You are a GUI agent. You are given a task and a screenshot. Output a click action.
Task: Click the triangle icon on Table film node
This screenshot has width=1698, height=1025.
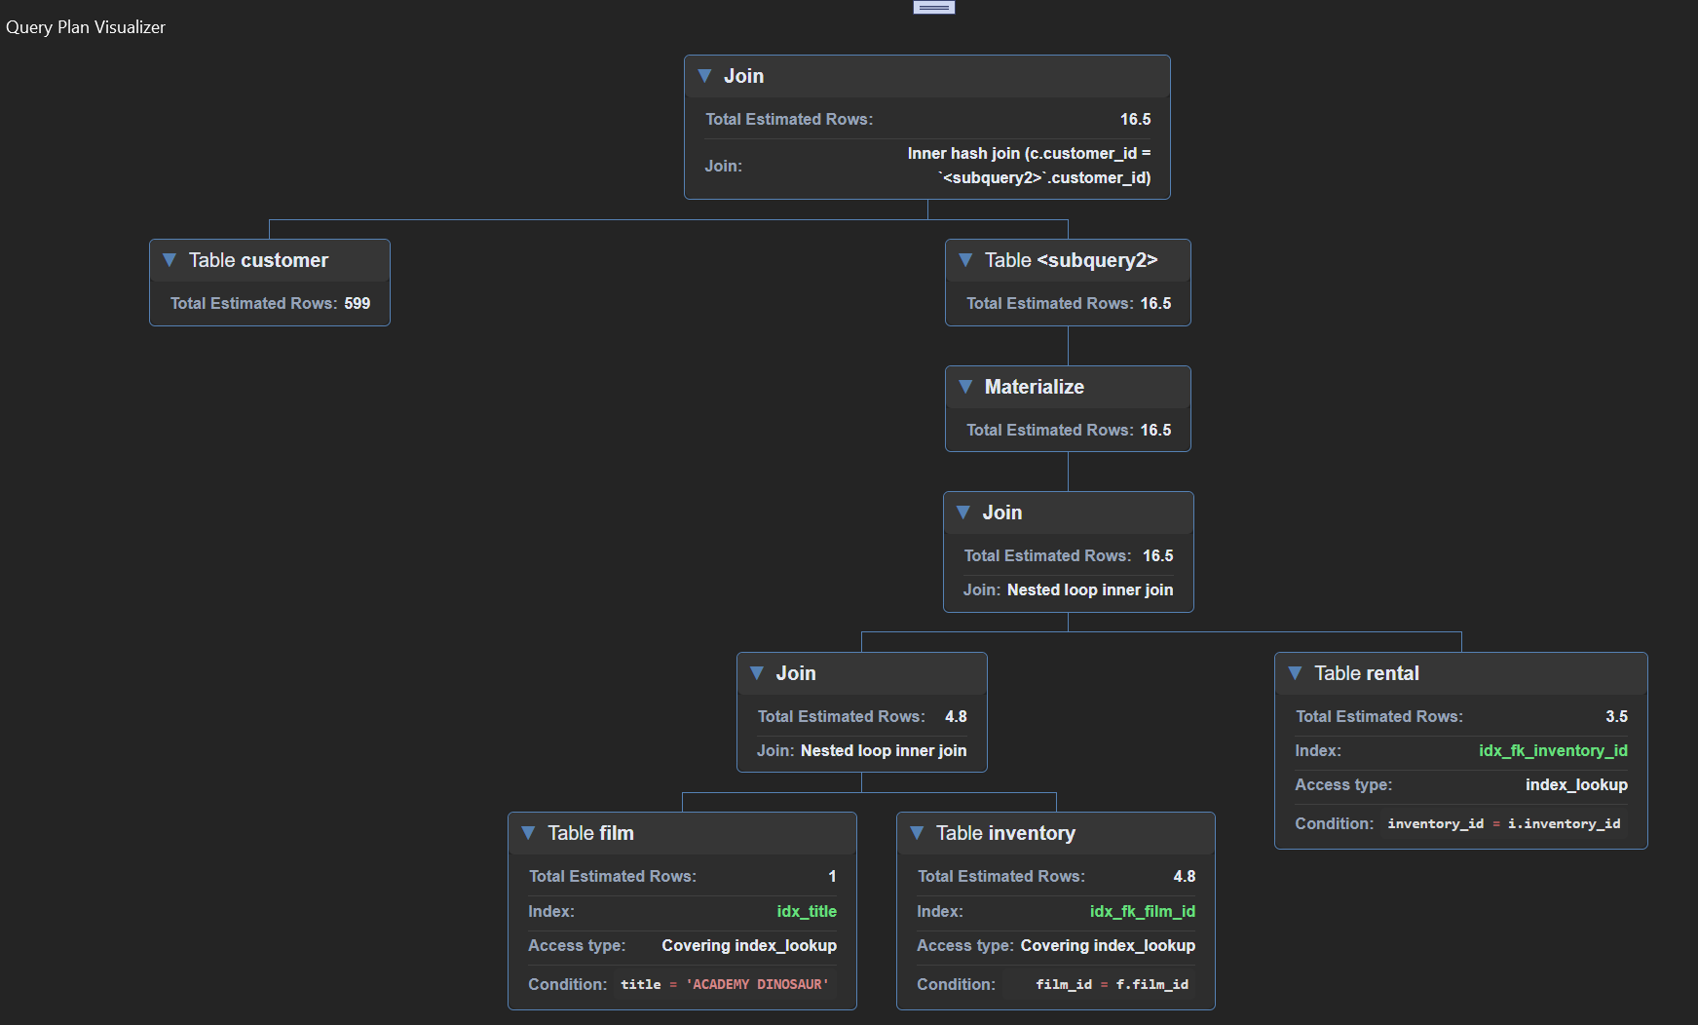(x=529, y=833)
